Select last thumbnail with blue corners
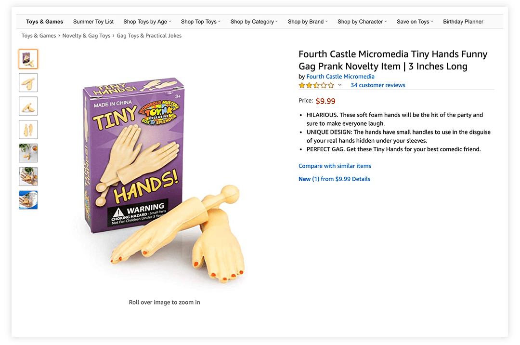Viewport: 520px width, 345px height. (x=28, y=200)
